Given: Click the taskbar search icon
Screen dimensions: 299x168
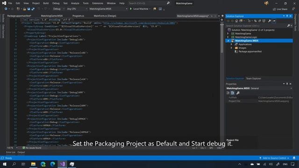Looking at the screenshot, I should [x=14, y=164].
